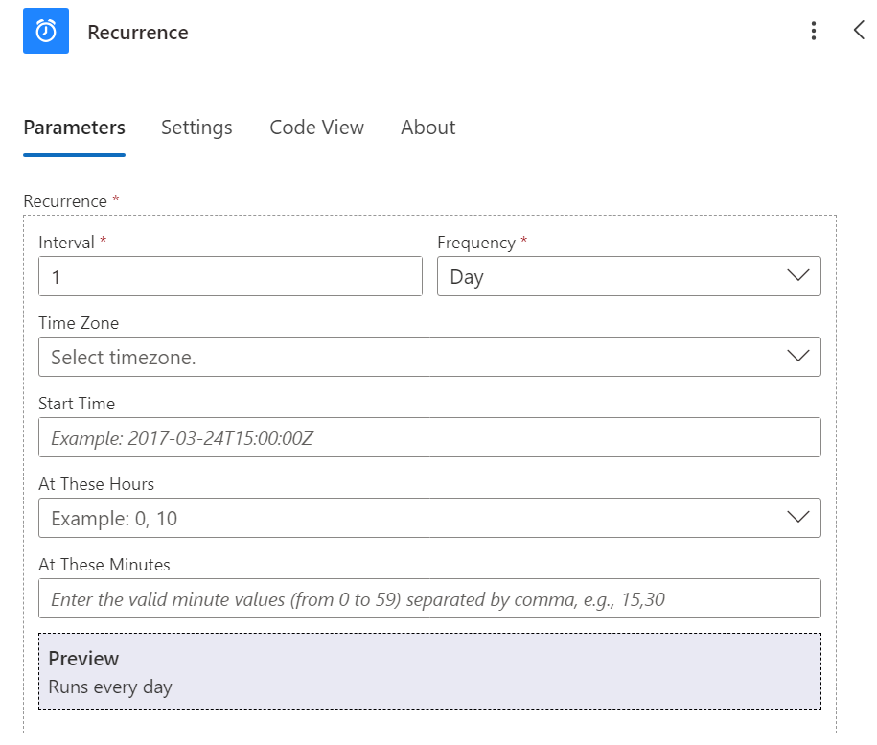
Task: Click the Interval input field
Action: 230,276
